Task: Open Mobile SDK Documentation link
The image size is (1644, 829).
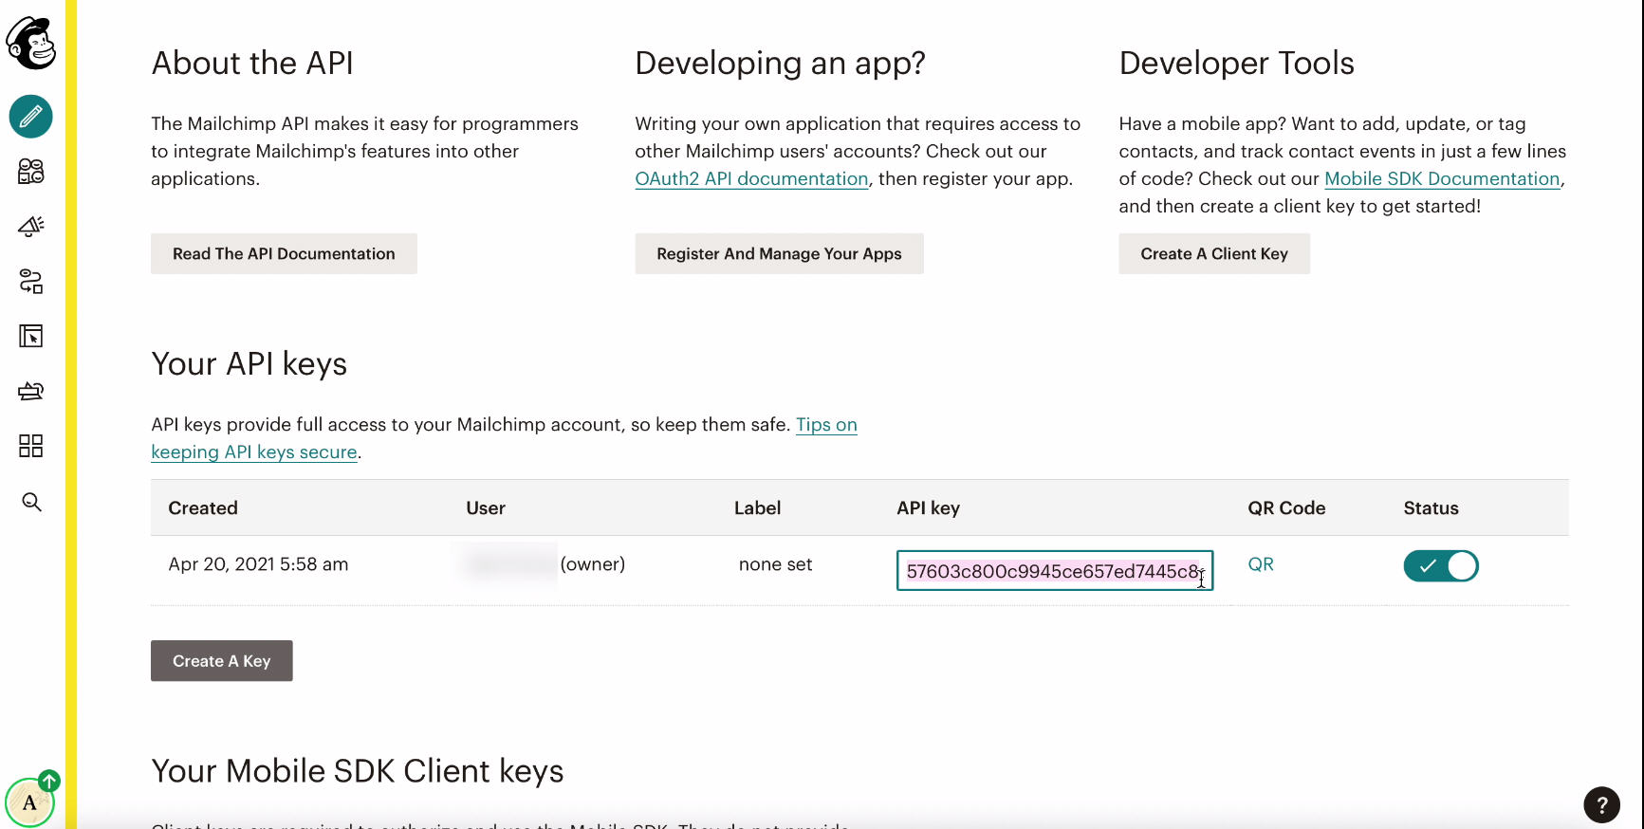Action: (1442, 179)
